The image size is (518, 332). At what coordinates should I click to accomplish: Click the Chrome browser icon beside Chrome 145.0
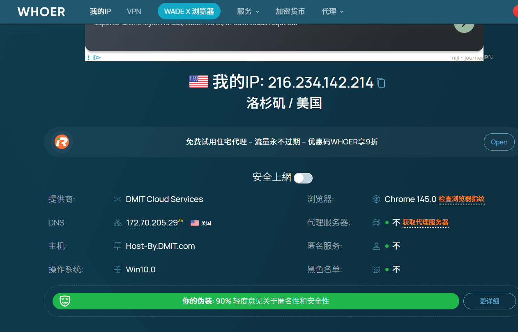pos(376,199)
